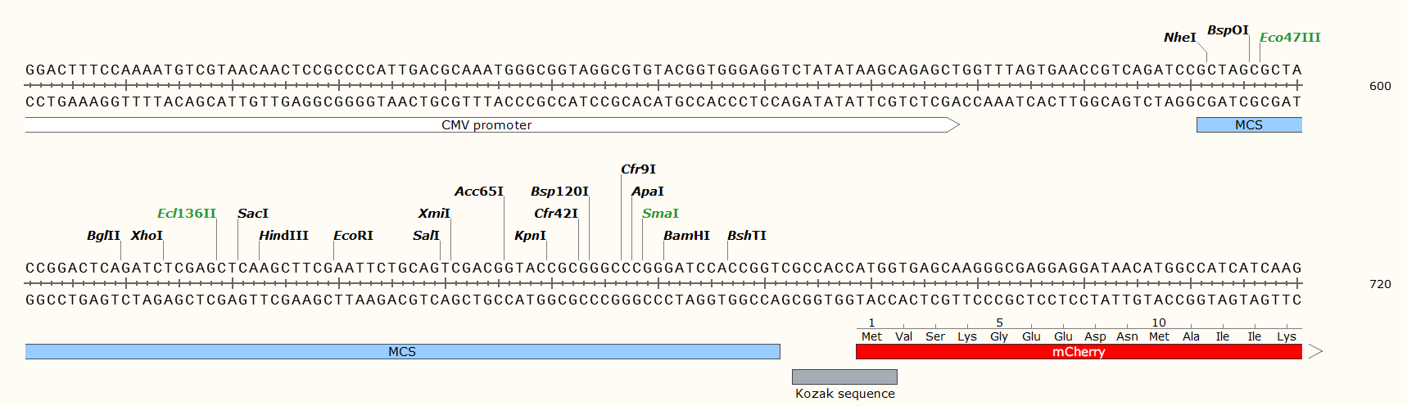Select the BglII restriction site label

[103, 236]
